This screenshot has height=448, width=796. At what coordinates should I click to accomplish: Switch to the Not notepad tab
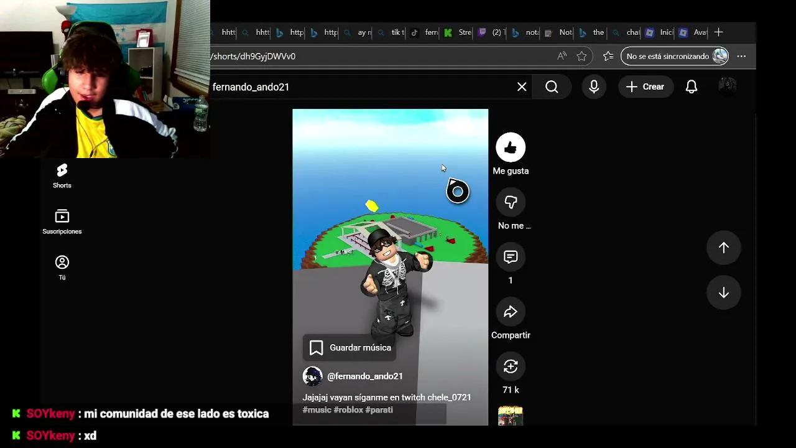pyautogui.click(x=558, y=32)
